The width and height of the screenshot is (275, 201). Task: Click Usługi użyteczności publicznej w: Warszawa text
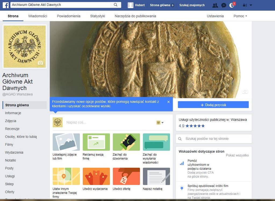pyautogui.click(x=213, y=120)
